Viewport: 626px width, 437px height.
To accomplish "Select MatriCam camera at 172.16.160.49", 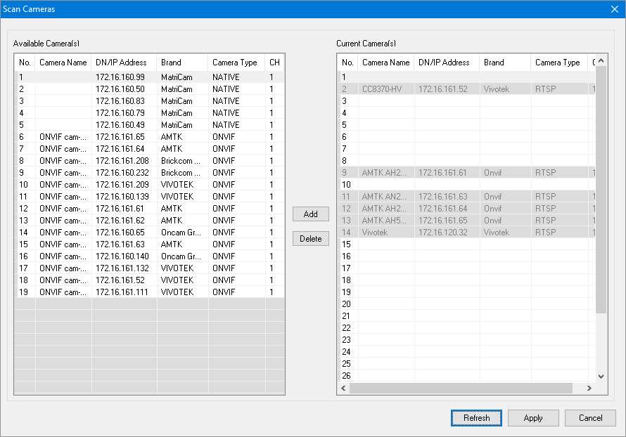I will click(120, 125).
